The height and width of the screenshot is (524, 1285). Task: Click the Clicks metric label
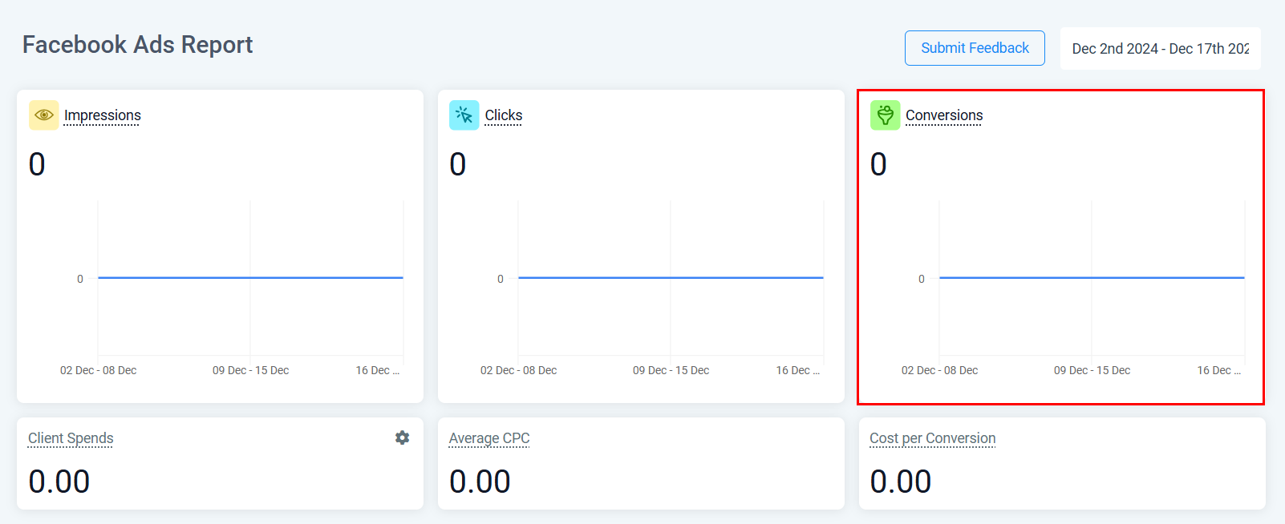click(503, 115)
